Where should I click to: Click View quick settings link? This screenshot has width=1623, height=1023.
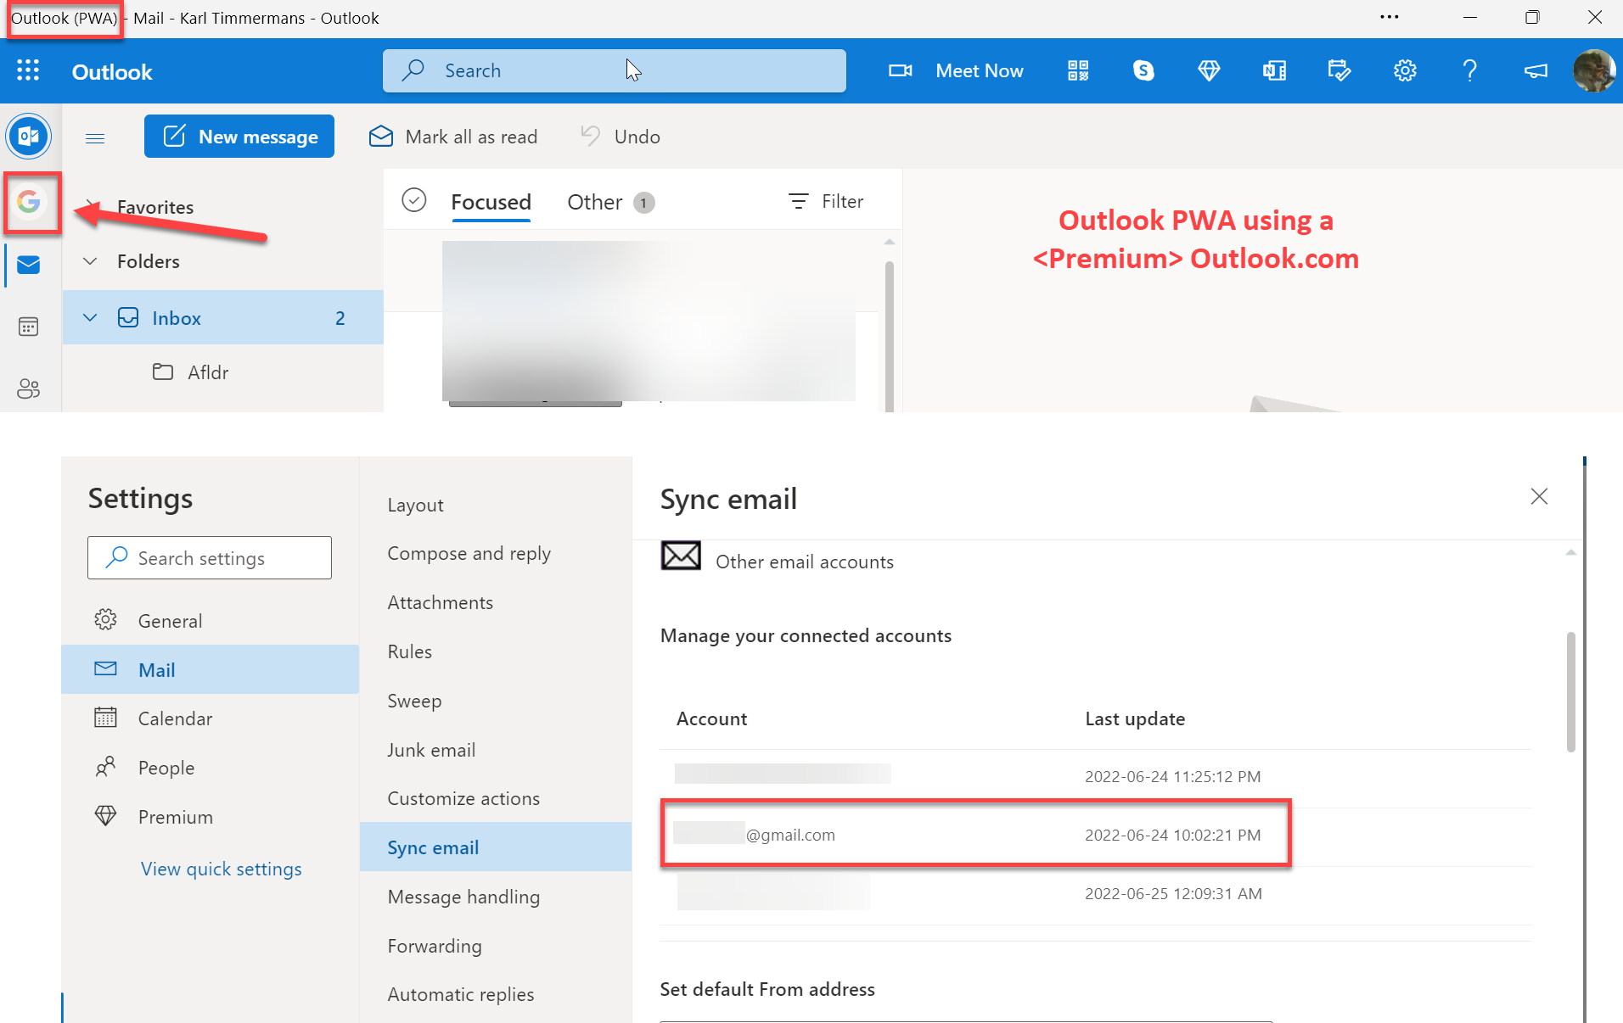pyautogui.click(x=222, y=869)
